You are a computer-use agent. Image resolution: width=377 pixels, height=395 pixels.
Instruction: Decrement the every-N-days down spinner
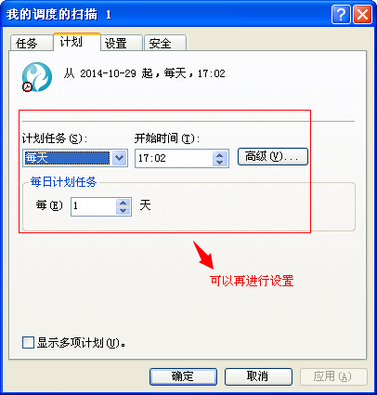(x=123, y=211)
